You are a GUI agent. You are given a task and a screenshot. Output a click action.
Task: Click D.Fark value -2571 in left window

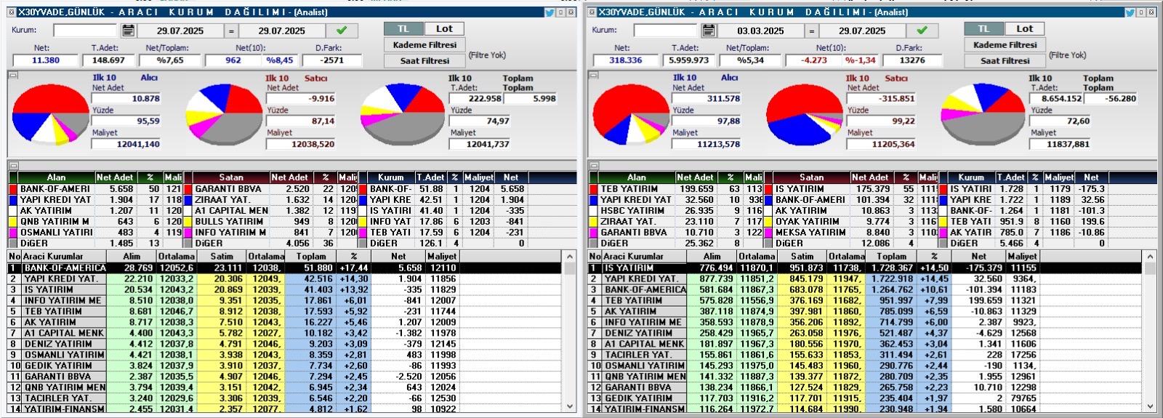pos(332,60)
